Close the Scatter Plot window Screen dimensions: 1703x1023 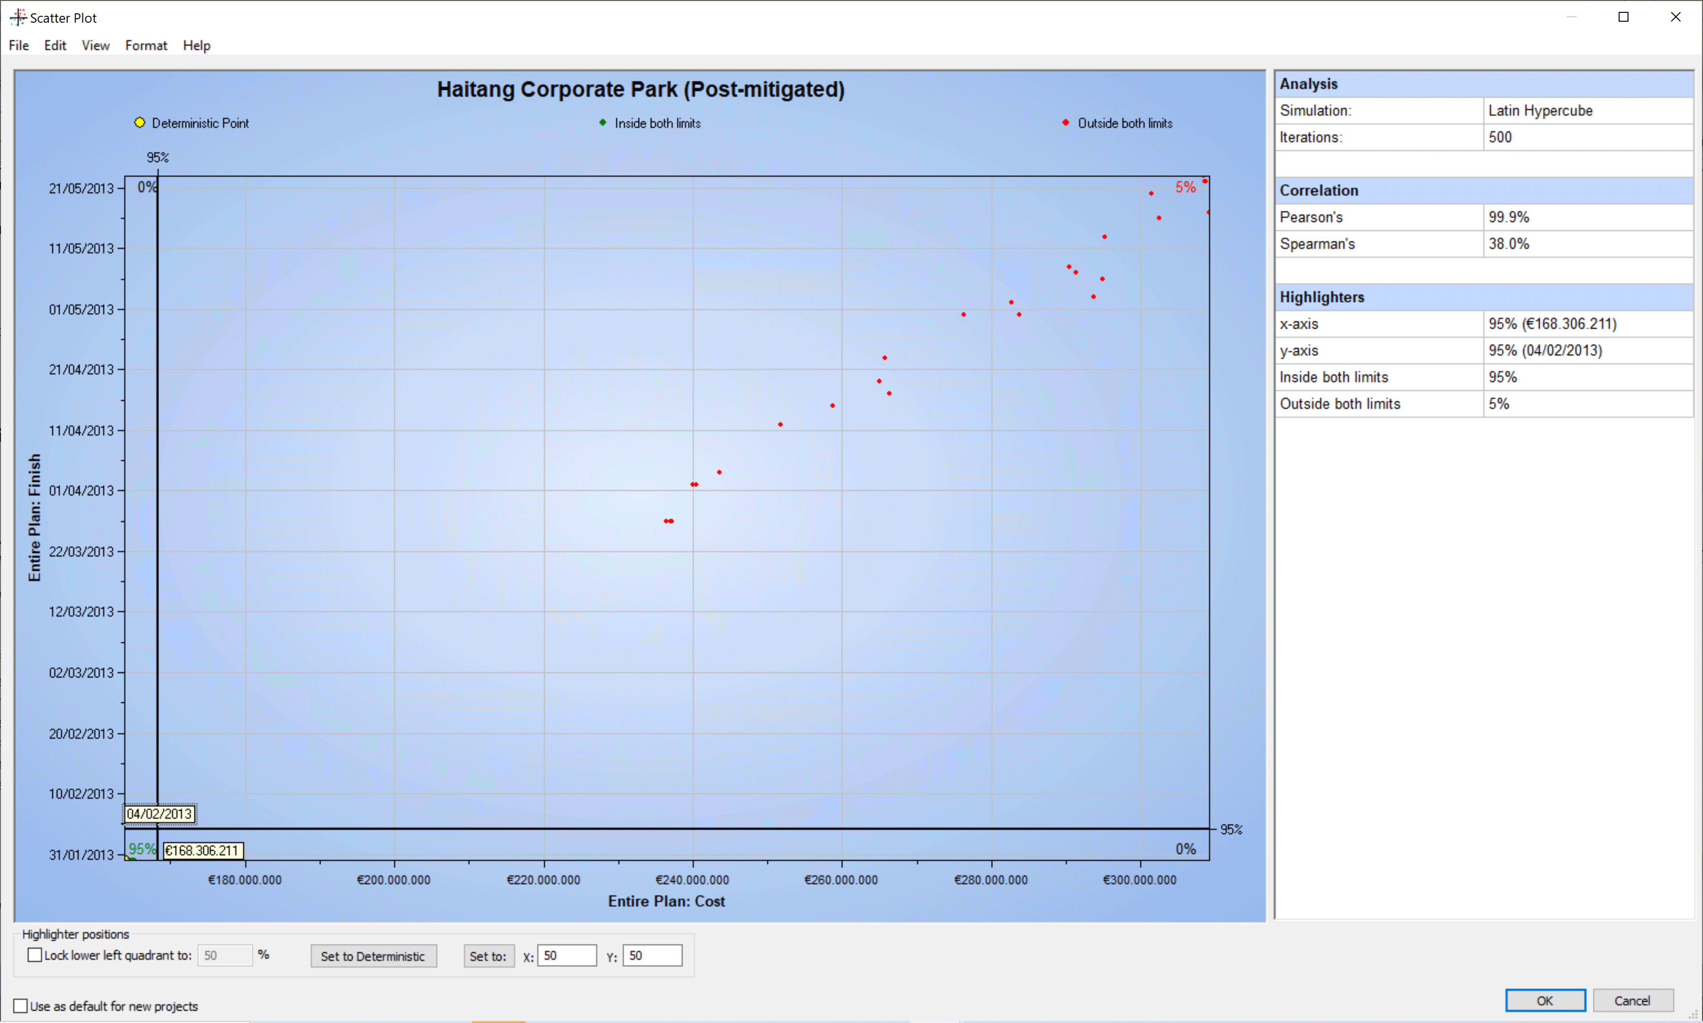pos(1675,17)
